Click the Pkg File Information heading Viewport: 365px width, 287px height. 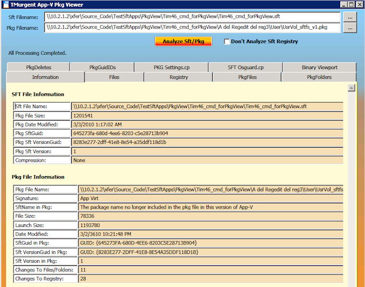point(38,177)
